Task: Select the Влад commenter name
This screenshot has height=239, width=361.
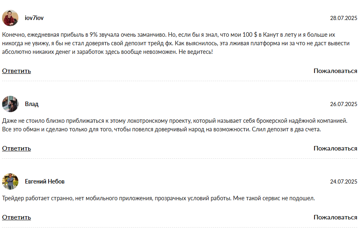Action: (31, 104)
